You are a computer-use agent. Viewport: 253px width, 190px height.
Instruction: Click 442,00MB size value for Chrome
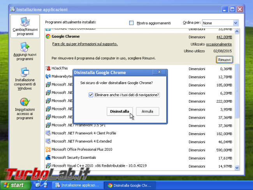click(x=224, y=37)
